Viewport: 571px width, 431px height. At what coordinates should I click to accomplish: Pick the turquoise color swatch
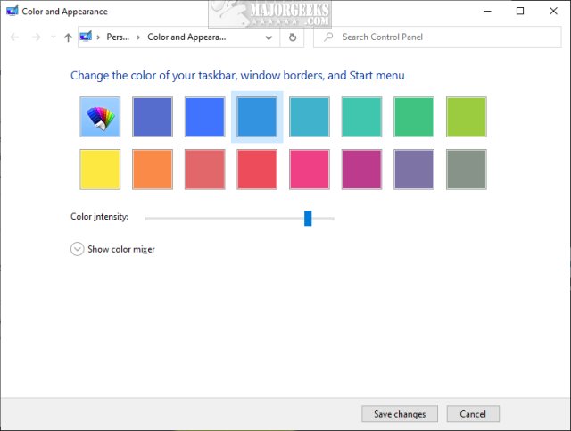click(x=361, y=117)
